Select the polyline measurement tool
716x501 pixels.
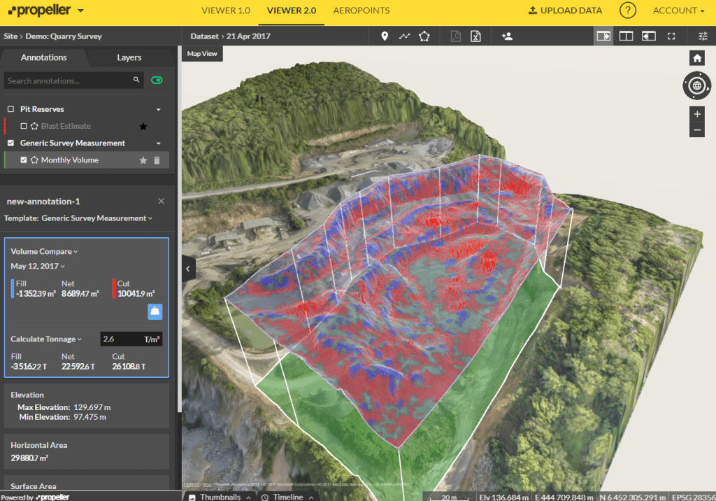[404, 36]
